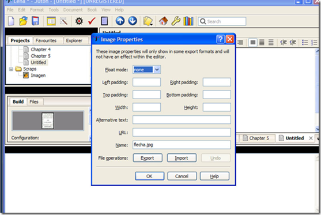This screenshot has height=215, width=321.
Task: Click the toolbar Search input box
Action: (222, 21)
